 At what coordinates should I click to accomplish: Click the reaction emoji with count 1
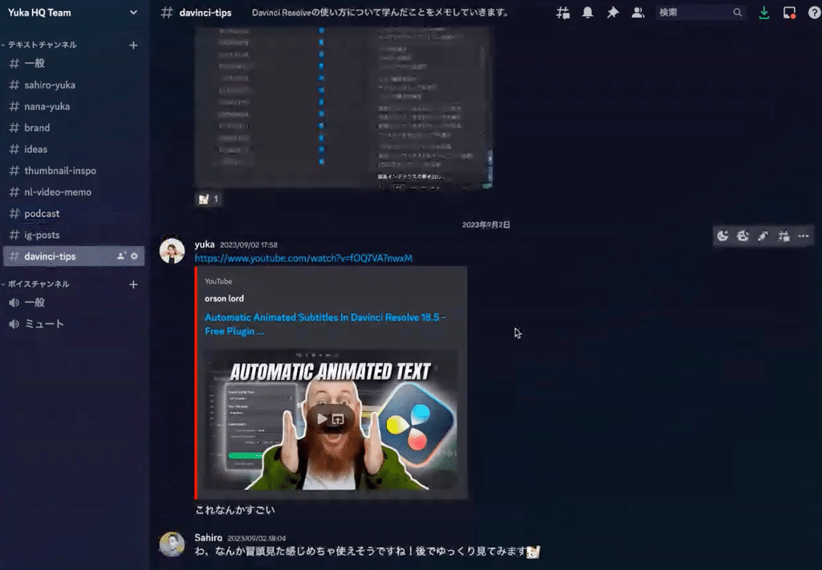pos(209,199)
